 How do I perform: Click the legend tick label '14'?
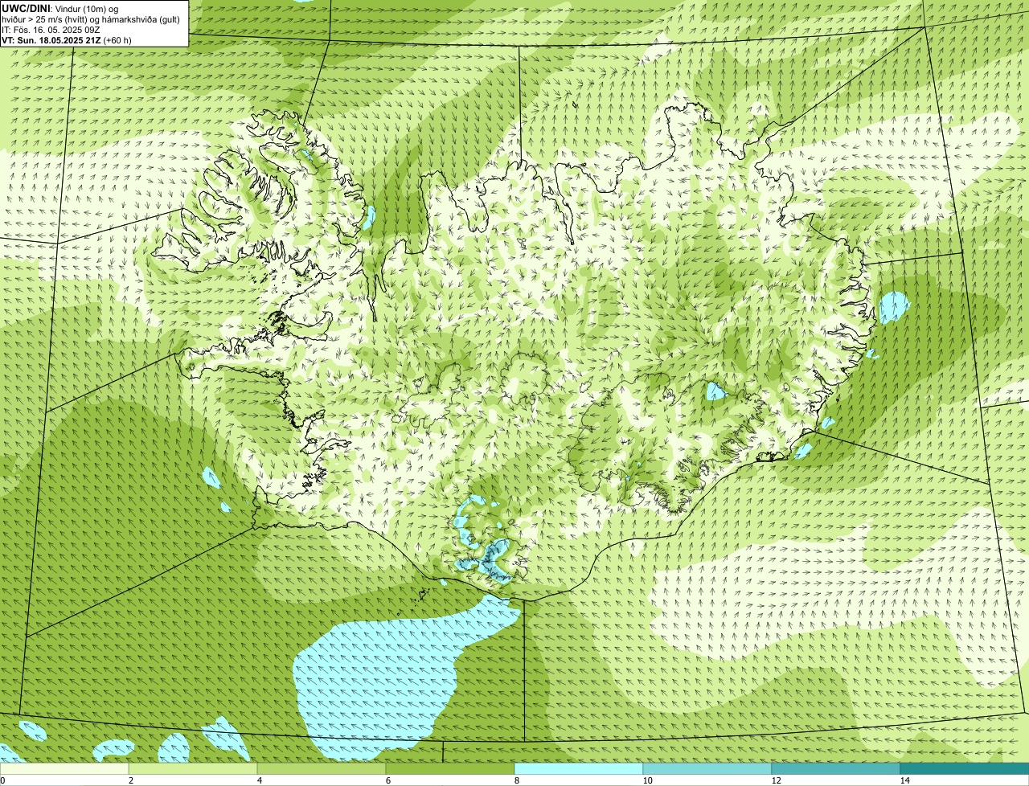click(904, 780)
